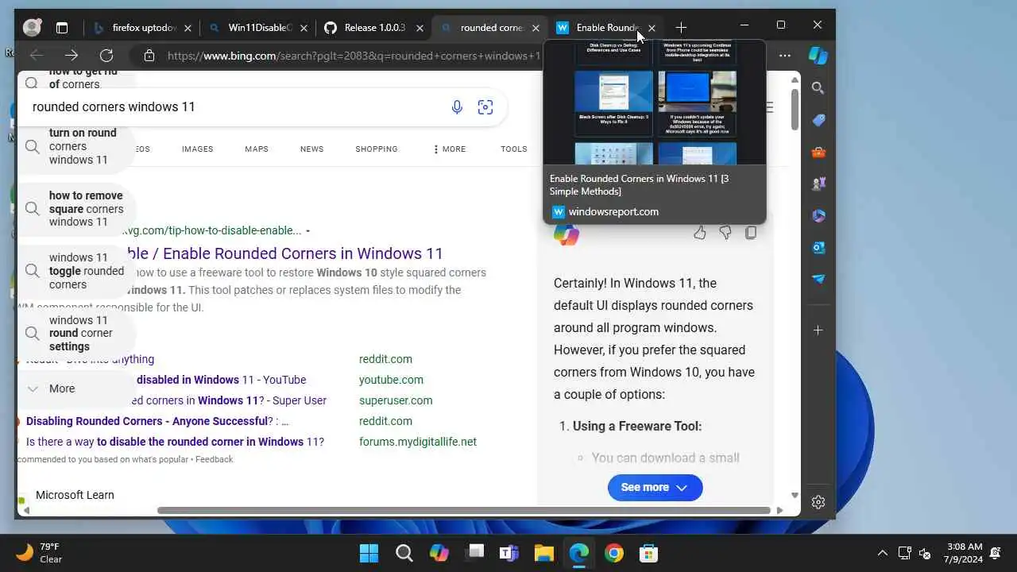The image size is (1017, 572).
Task: Close the Release 1.0.0.3 tab
Action: pos(420,28)
